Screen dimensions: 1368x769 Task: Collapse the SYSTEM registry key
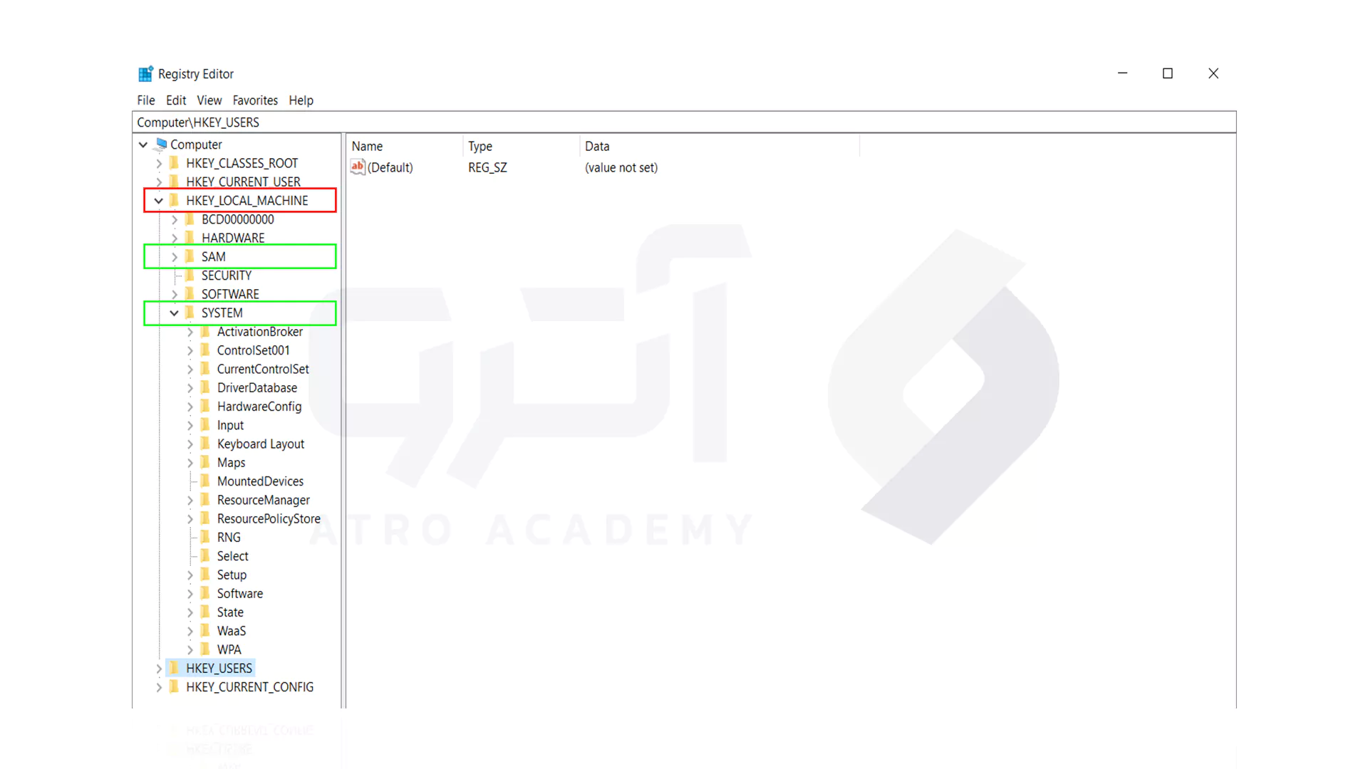click(x=174, y=313)
